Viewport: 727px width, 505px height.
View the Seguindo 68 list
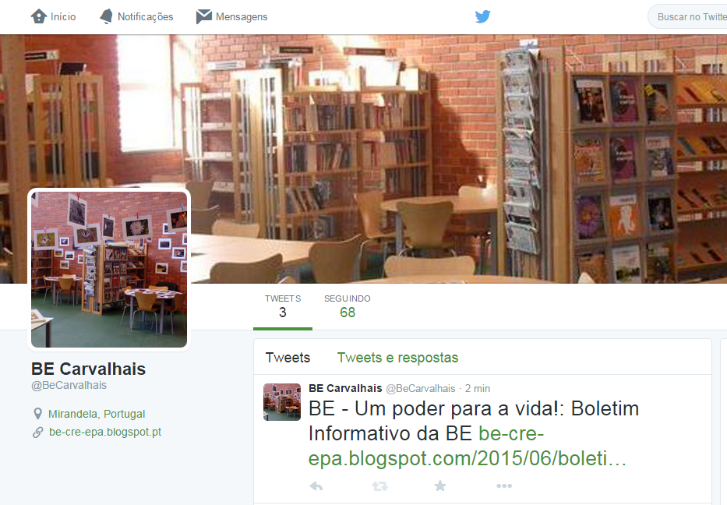coord(348,306)
